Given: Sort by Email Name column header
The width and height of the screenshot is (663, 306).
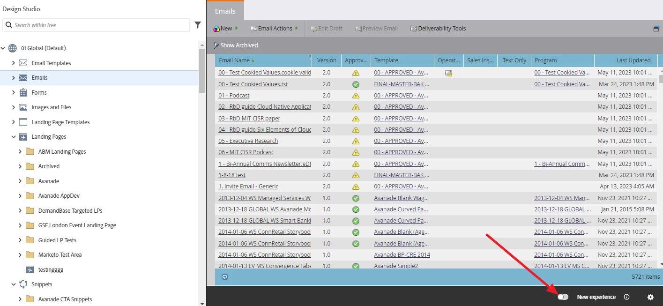Looking at the screenshot, I should [x=263, y=60].
